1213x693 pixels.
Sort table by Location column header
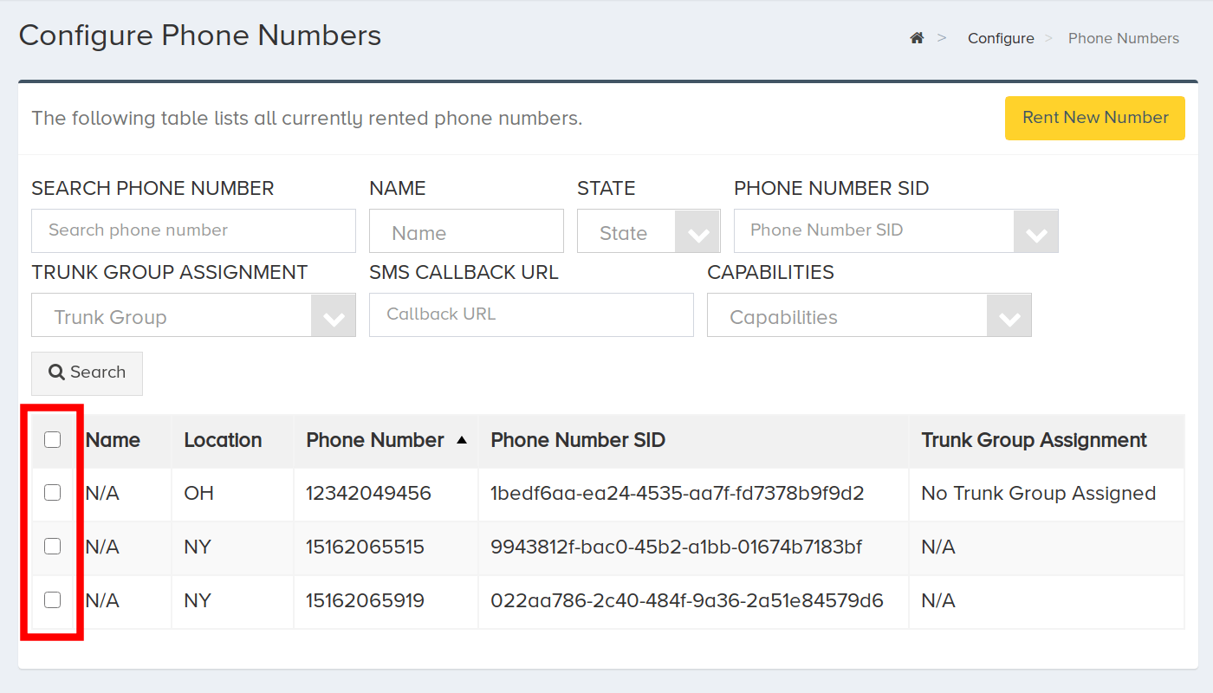coord(223,440)
